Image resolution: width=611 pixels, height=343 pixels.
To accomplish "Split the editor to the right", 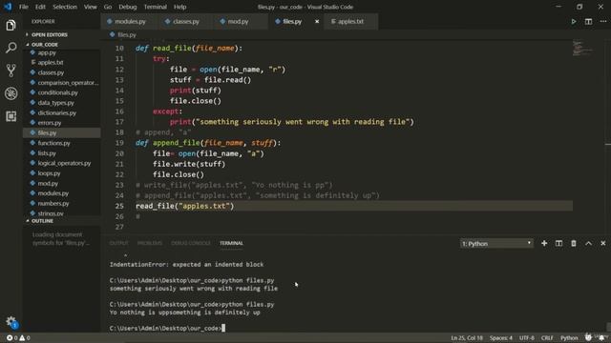I will [x=588, y=21].
